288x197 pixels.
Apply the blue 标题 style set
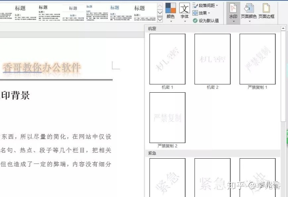[x=121, y=13]
